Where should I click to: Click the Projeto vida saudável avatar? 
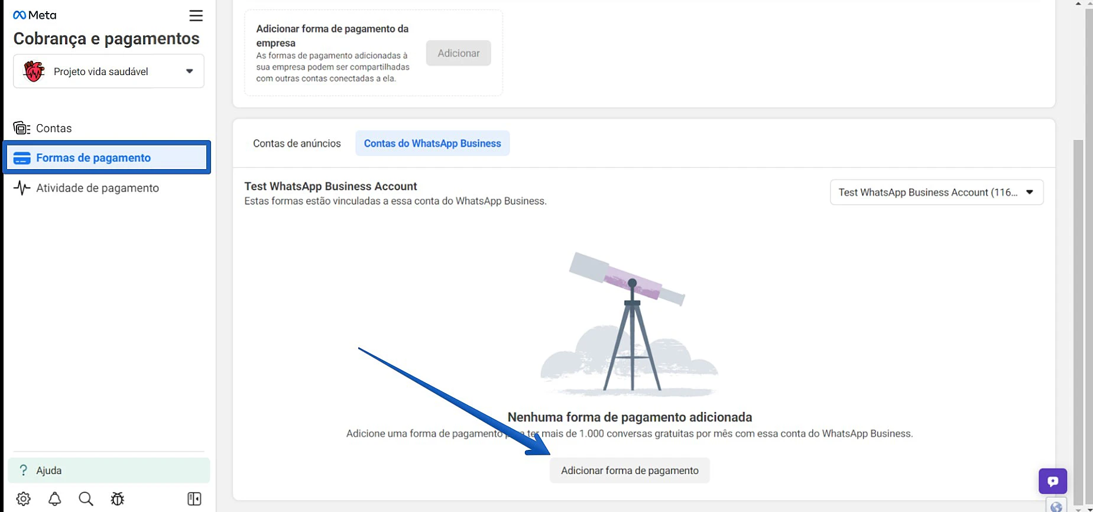pos(34,72)
